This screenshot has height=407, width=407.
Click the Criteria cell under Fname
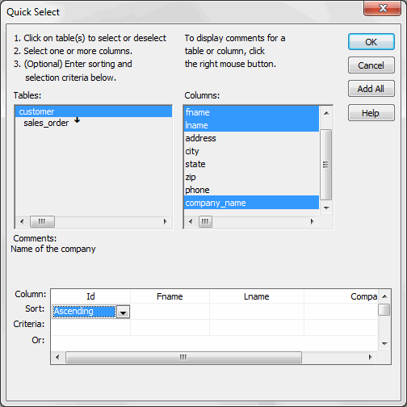click(x=170, y=327)
